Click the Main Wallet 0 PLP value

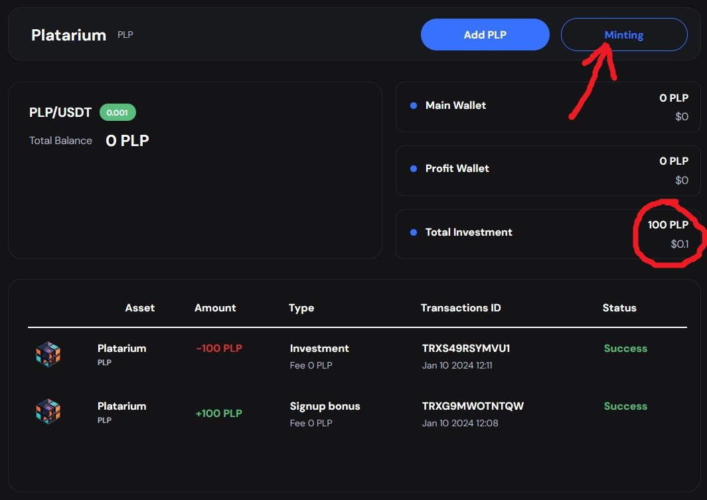(674, 98)
